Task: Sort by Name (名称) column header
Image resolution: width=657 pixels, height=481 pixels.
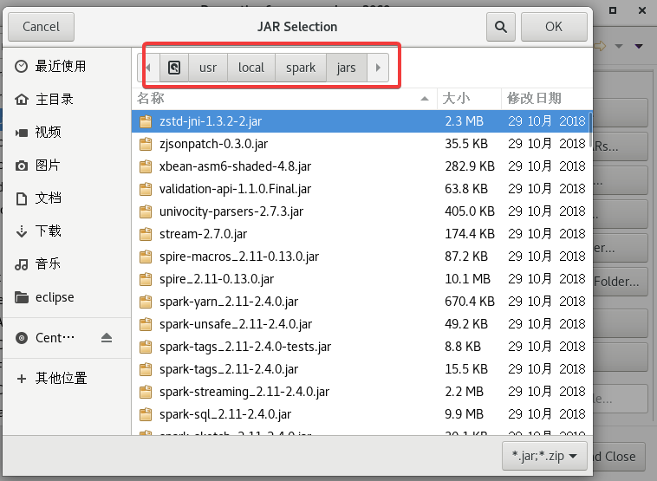Action: click(x=284, y=99)
